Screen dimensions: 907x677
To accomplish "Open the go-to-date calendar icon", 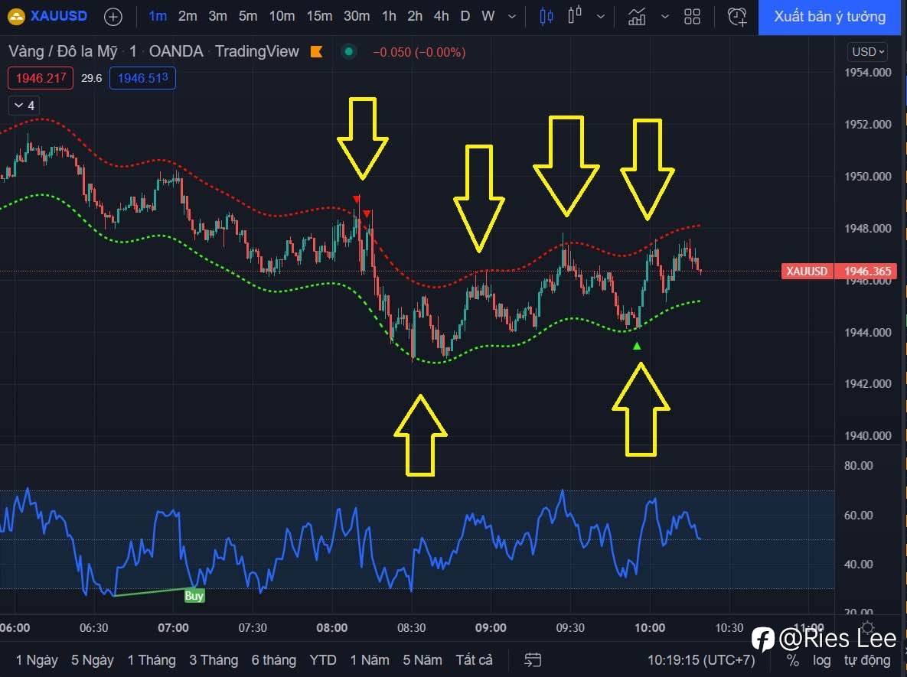I will tap(533, 659).
